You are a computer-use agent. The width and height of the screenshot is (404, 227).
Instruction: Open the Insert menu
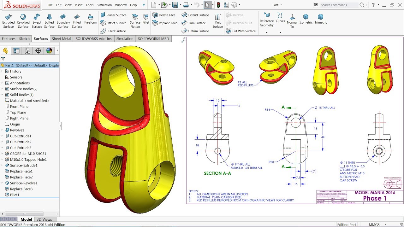(79, 5)
